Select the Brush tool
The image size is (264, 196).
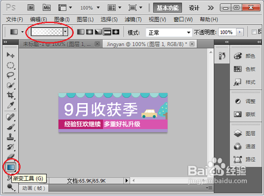[x=11, y=127]
